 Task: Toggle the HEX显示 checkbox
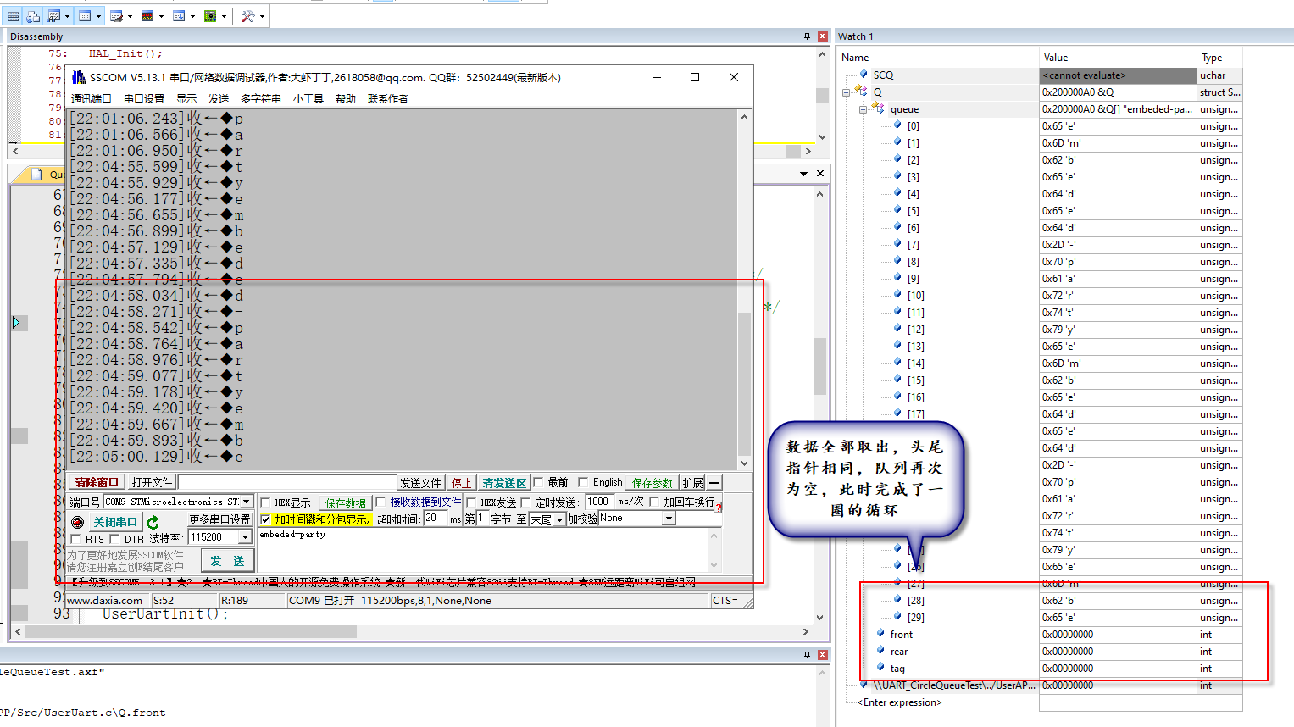click(x=266, y=502)
